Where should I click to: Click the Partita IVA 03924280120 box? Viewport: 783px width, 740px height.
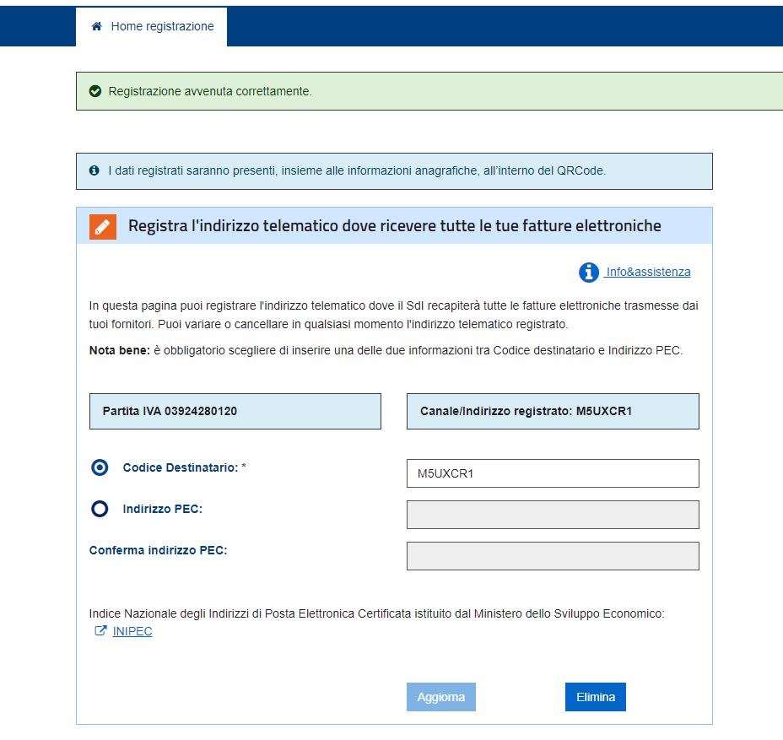235,412
